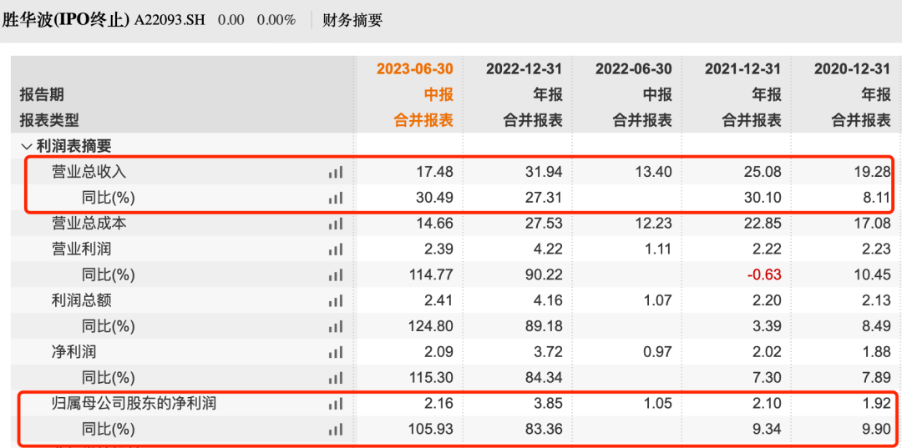This screenshot has width=902, height=448.
Task: Select the 2020-12-31 column header
Action: point(852,69)
